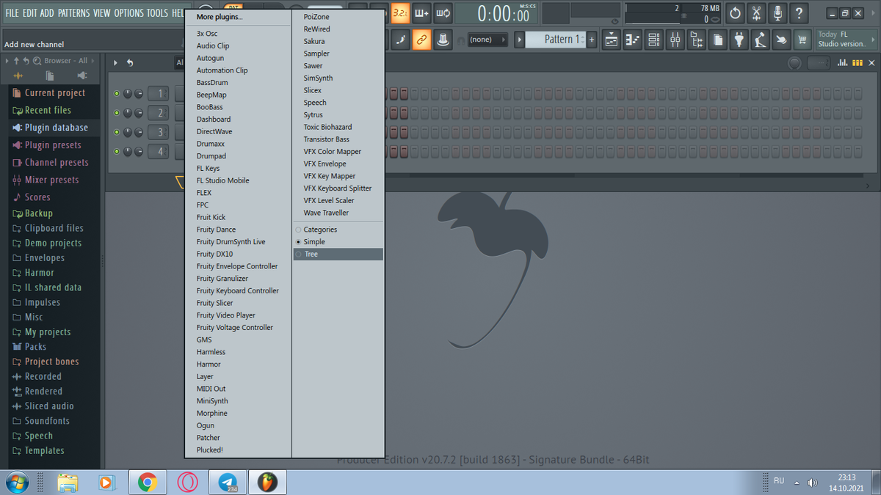This screenshot has width=881, height=495.
Task: Mute channel 1 with its green LED
Action: 116,94
